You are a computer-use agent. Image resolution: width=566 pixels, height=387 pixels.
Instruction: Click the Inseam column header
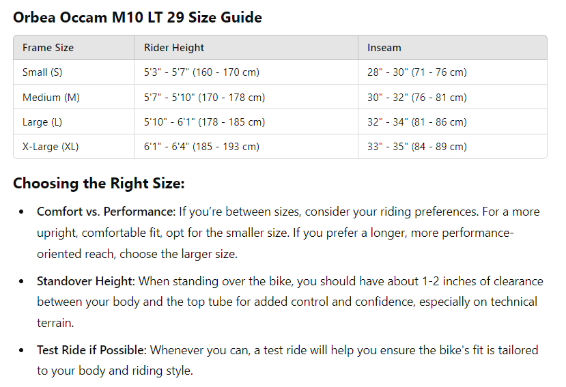(384, 48)
